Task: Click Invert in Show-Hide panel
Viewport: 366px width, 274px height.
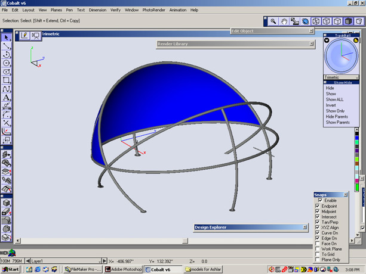Action: coord(331,105)
